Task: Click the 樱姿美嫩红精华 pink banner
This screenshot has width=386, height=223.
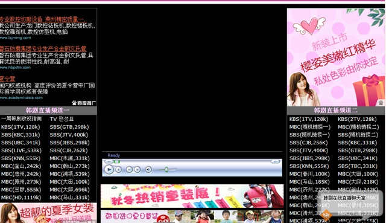Action: tap(336, 57)
